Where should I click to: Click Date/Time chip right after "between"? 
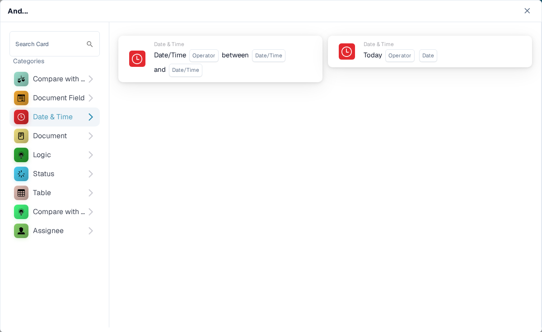point(269,56)
